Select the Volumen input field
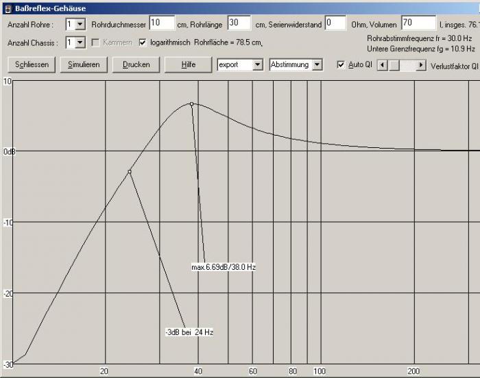Viewport: 480px width, 378px height. (x=418, y=23)
